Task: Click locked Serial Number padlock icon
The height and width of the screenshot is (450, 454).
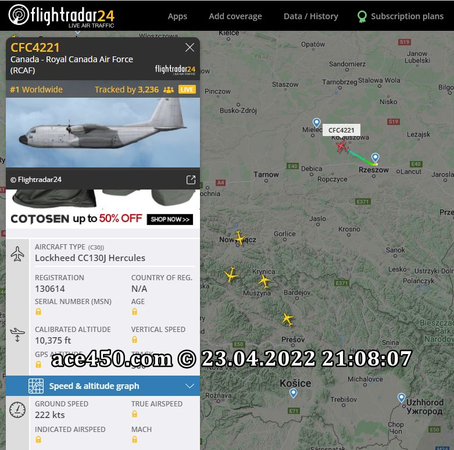Action: (38, 312)
